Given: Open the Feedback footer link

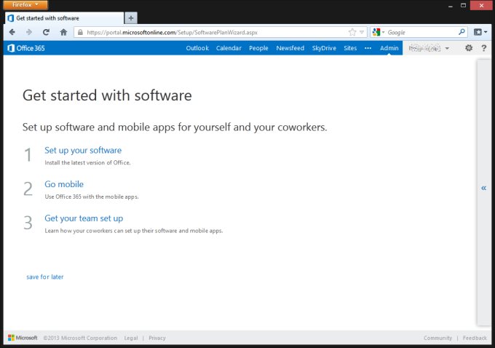Looking at the screenshot, I should (475, 338).
